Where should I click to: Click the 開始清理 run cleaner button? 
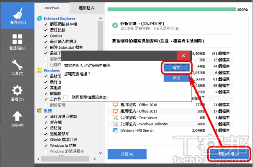[x=229, y=154]
